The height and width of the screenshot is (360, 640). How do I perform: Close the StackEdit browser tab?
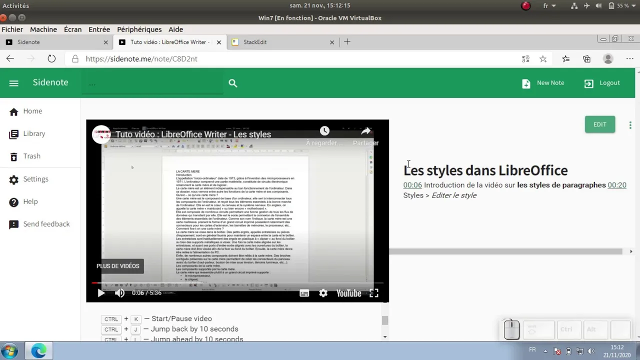tap(332, 42)
